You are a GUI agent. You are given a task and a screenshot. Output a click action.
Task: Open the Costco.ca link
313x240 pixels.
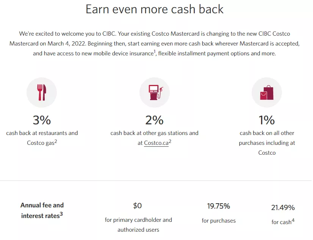tap(156, 143)
